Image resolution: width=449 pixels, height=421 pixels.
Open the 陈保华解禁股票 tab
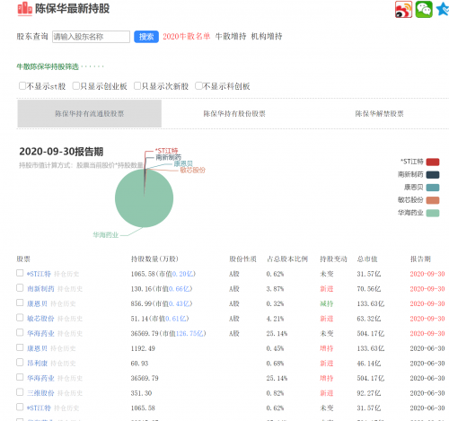[x=379, y=114]
